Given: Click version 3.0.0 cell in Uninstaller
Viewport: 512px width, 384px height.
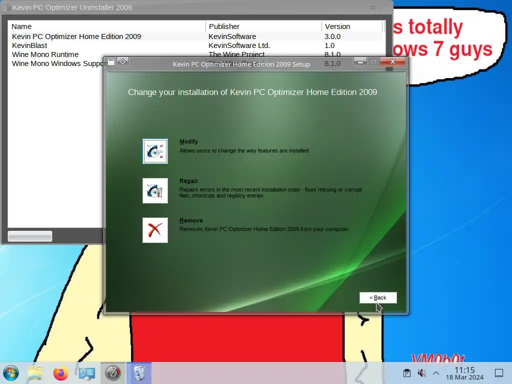Looking at the screenshot, I should 332,36.
